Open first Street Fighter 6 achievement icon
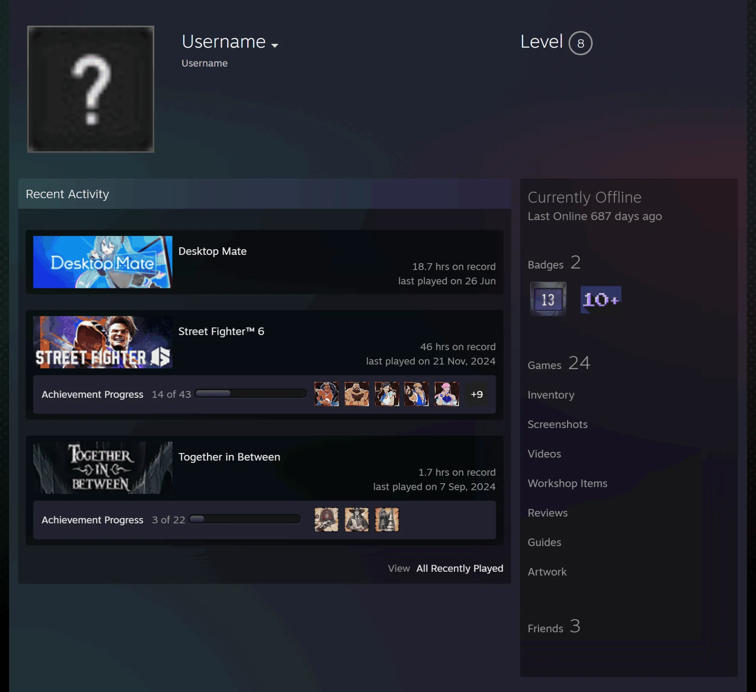The height and width of the screenshot is (692, 756). (x=326, y=394)
